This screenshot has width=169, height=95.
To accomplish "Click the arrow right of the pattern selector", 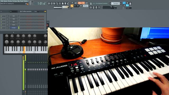I will pyautogui.click(x=121, y=3).
